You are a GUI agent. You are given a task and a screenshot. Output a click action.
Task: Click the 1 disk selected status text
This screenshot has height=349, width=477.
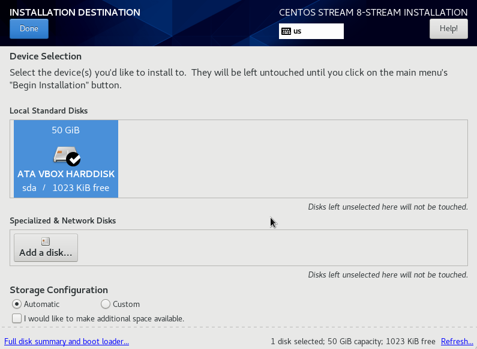point(353,341)
